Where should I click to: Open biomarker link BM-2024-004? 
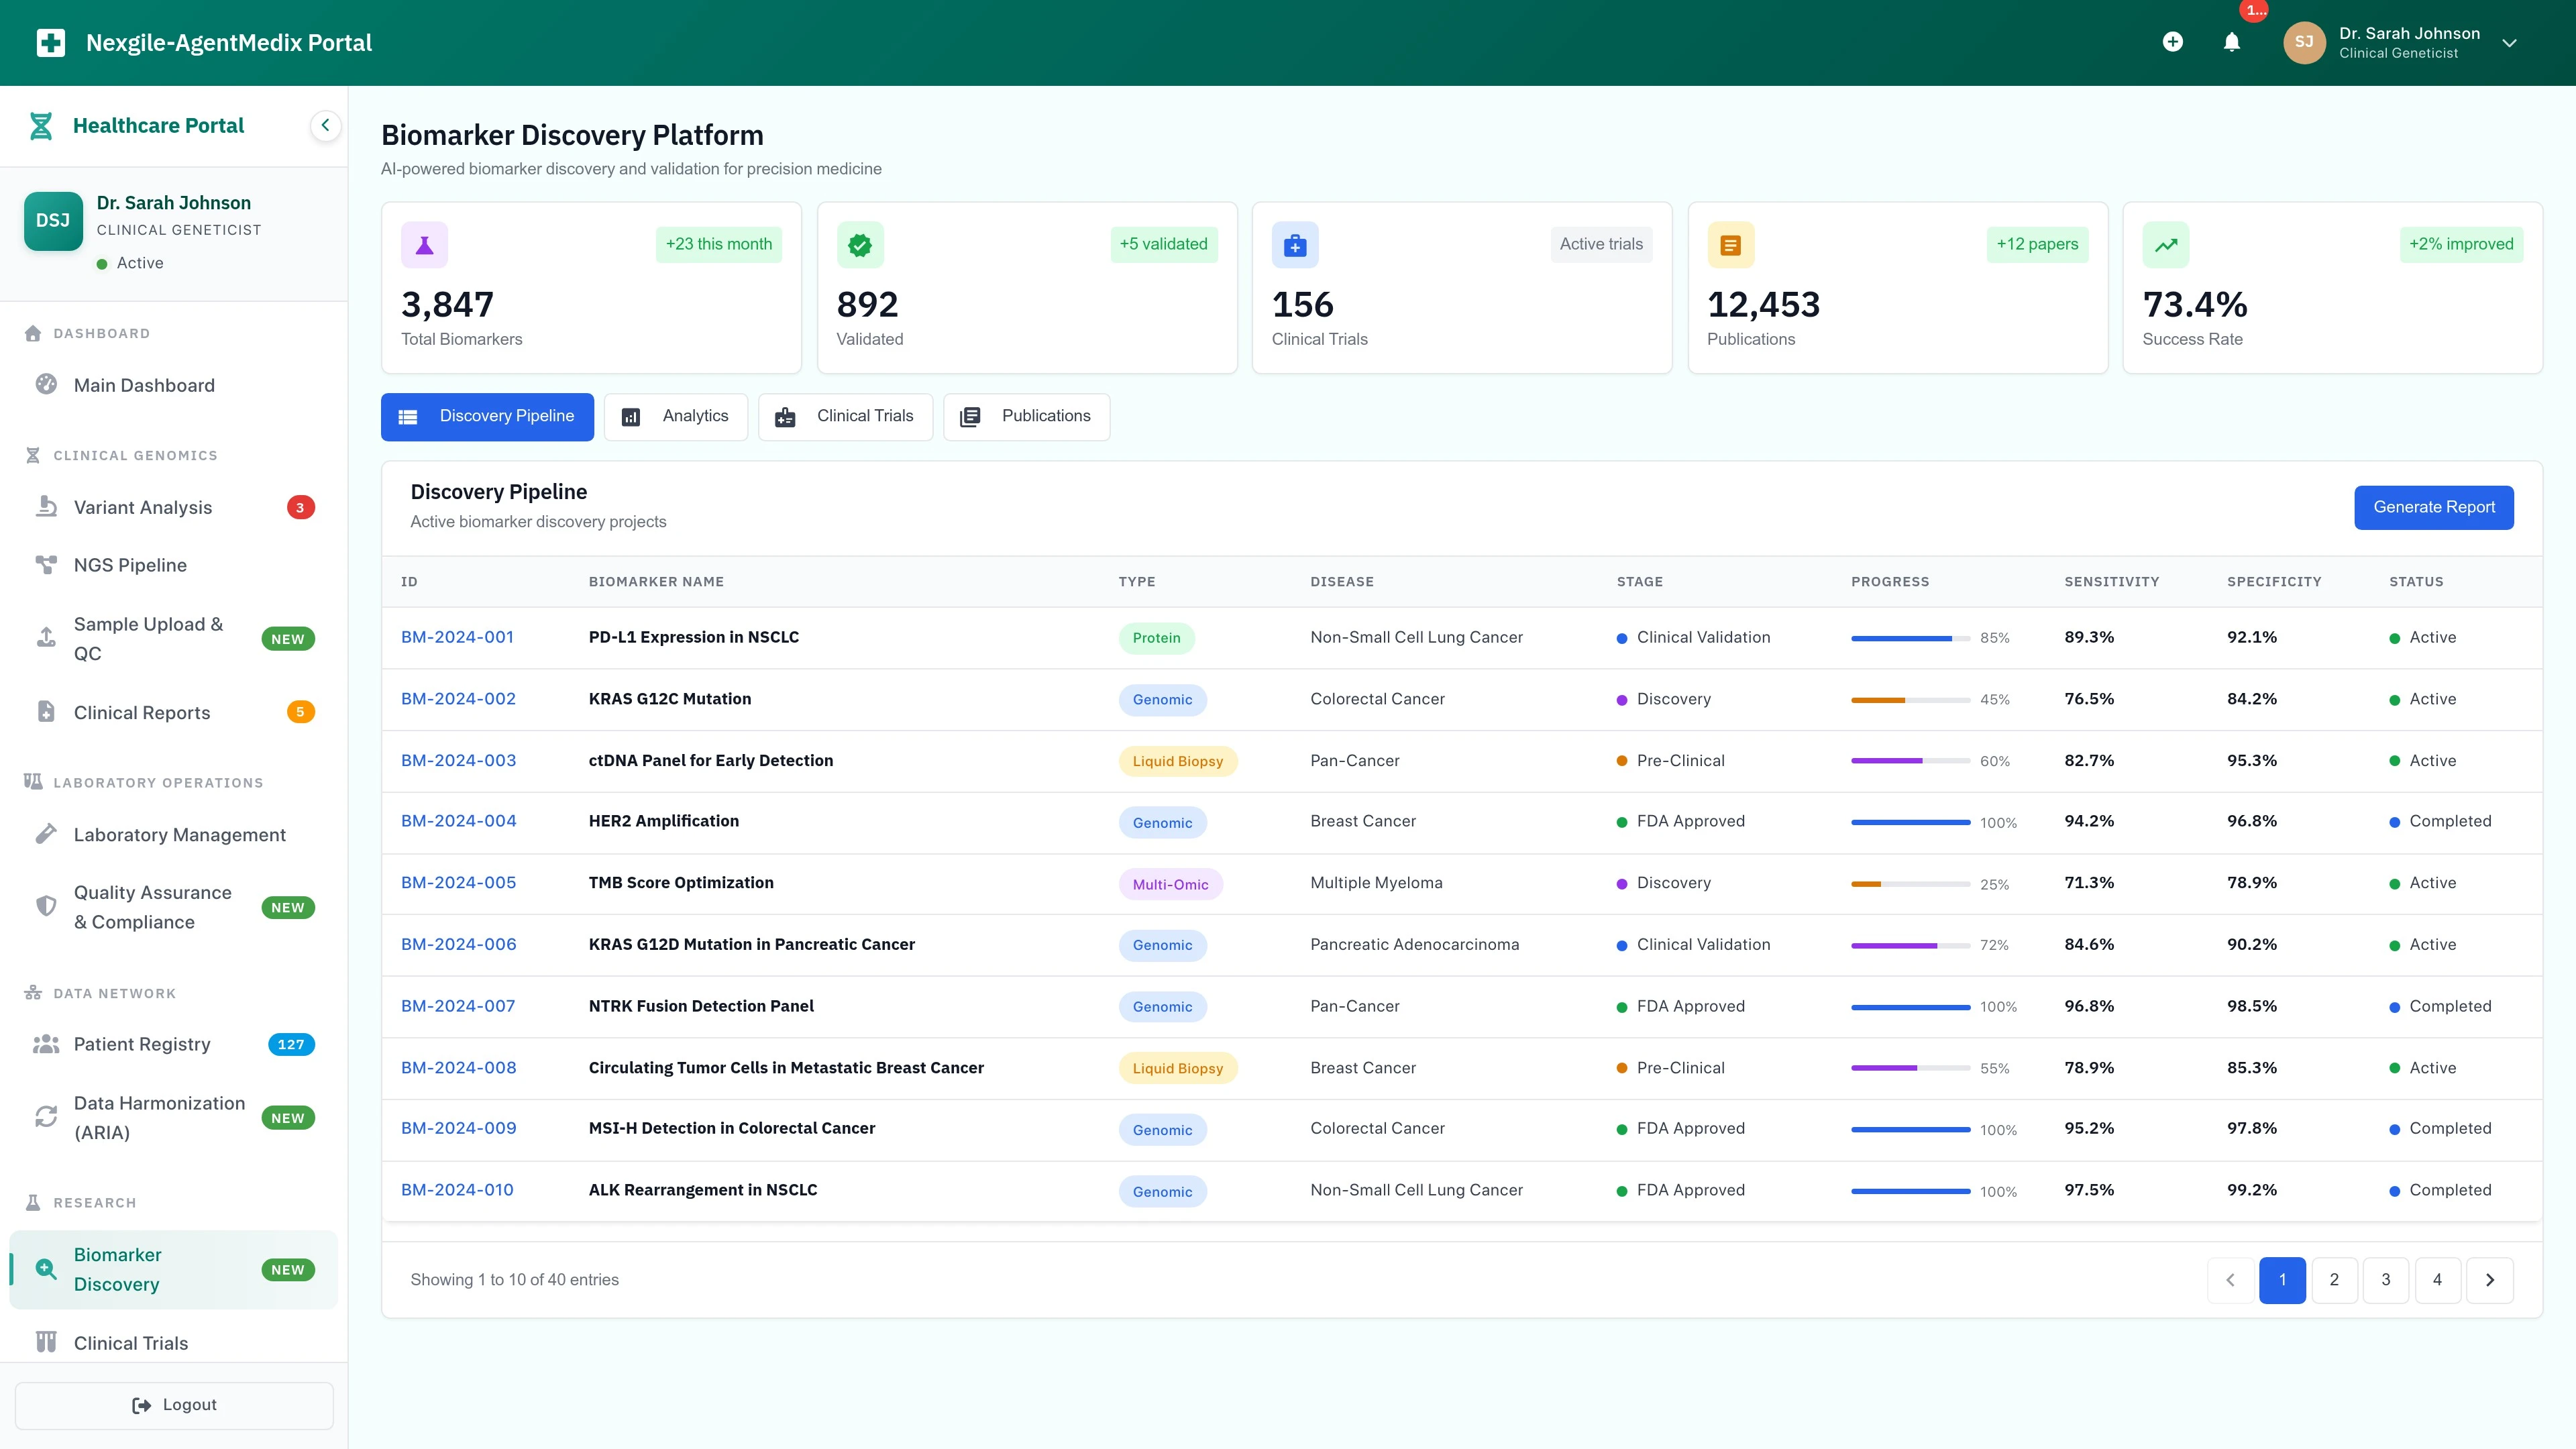[x=458, y=821]
